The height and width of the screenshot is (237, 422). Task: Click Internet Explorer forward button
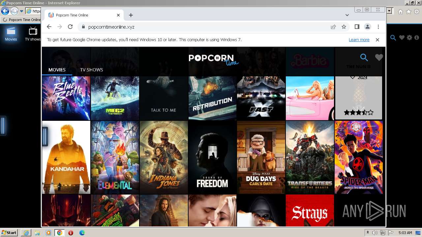pyautogui.click(x=14, y=11)
